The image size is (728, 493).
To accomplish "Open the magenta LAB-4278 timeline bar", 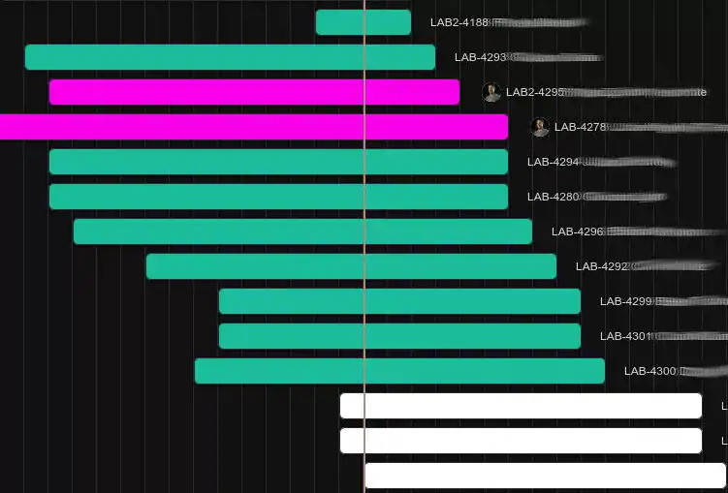I will pos(253,127).
